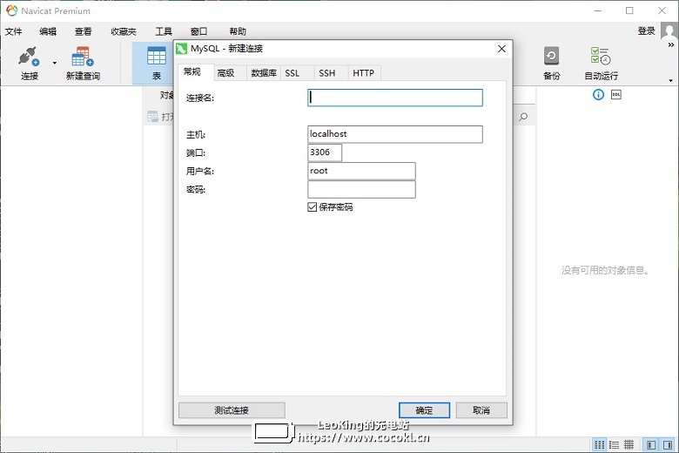The width and height of the screenshot is (679, 453).
Task: Minimize the Navicat Premium window
Action: 598,10
